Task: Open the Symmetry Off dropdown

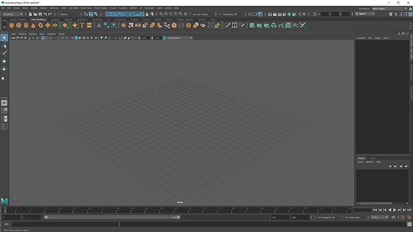Action: tap(230, 14)
